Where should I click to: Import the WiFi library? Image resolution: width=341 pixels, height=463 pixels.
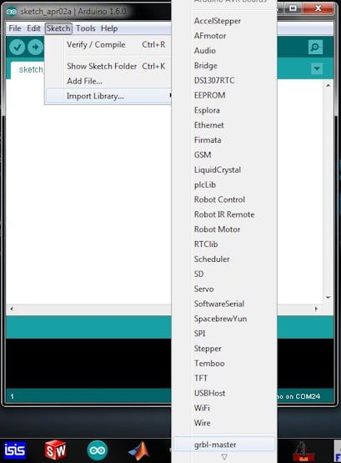point(202,408)
